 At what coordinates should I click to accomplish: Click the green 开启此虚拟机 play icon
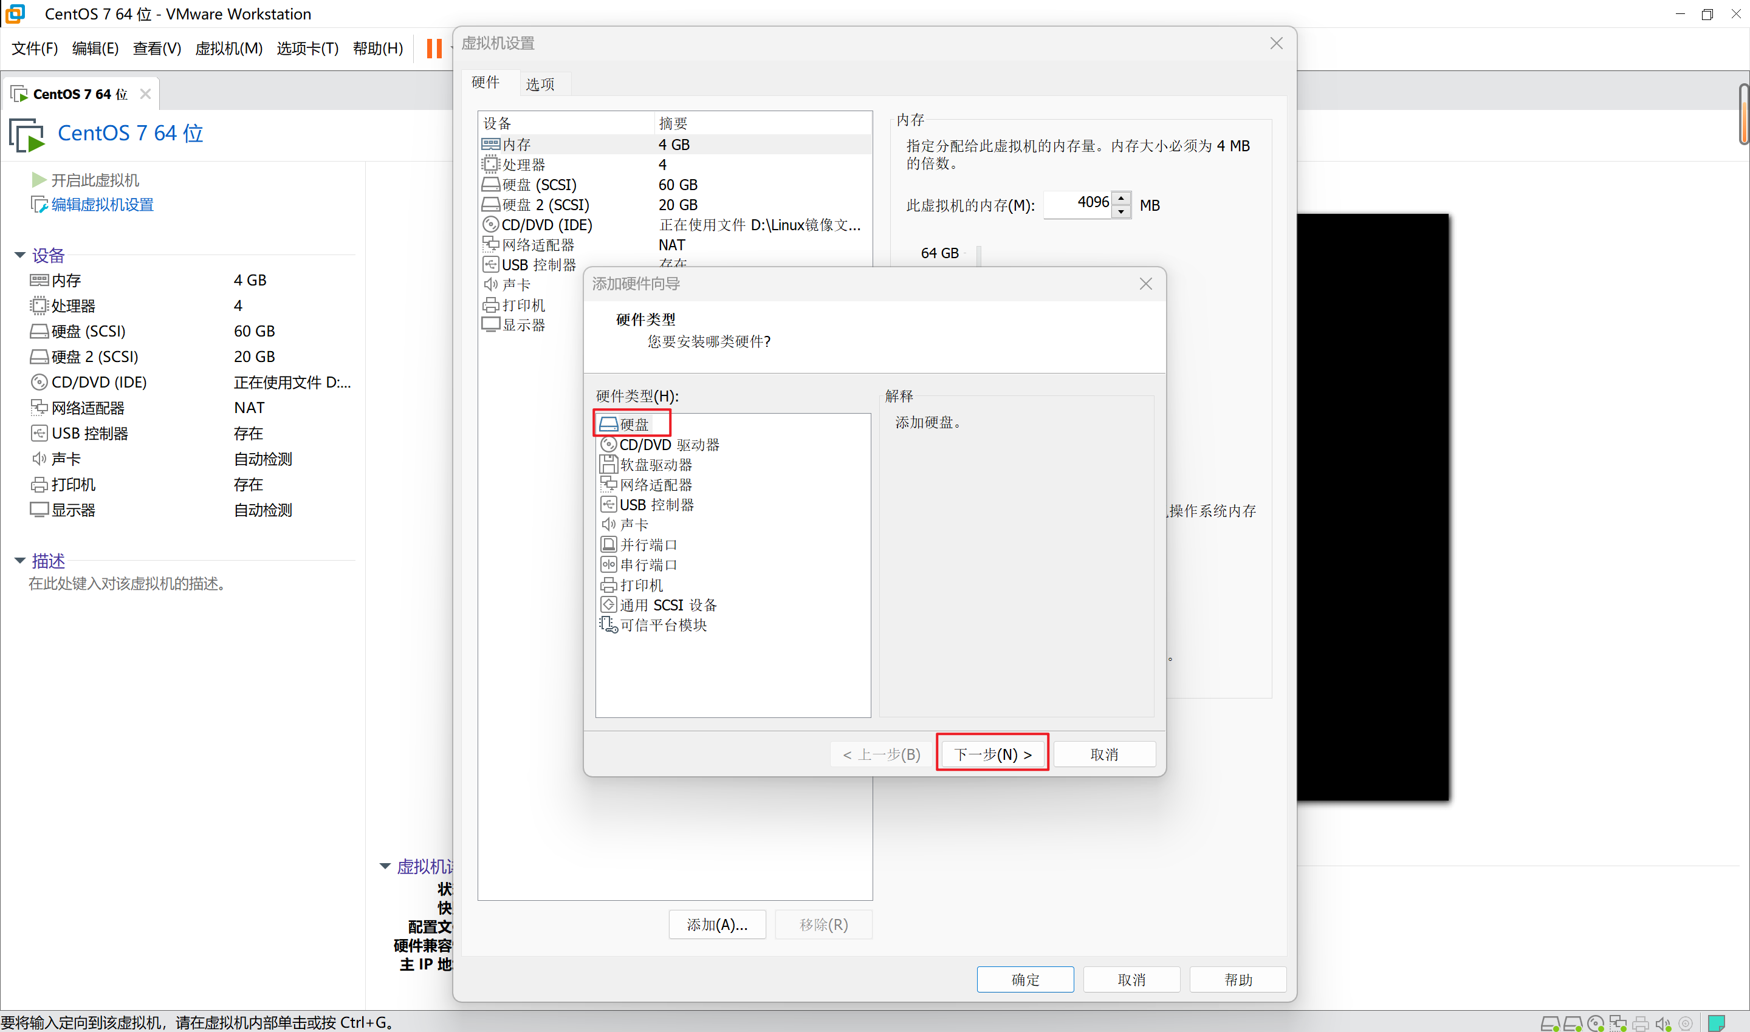(39, 180)
